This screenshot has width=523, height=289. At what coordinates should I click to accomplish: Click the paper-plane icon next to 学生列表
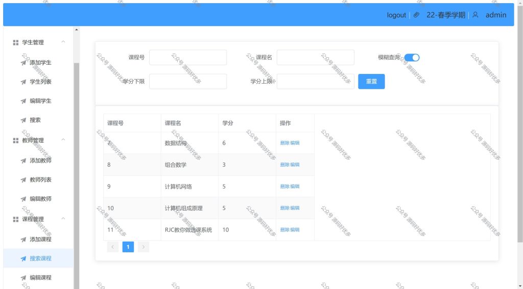click(23, 82)
